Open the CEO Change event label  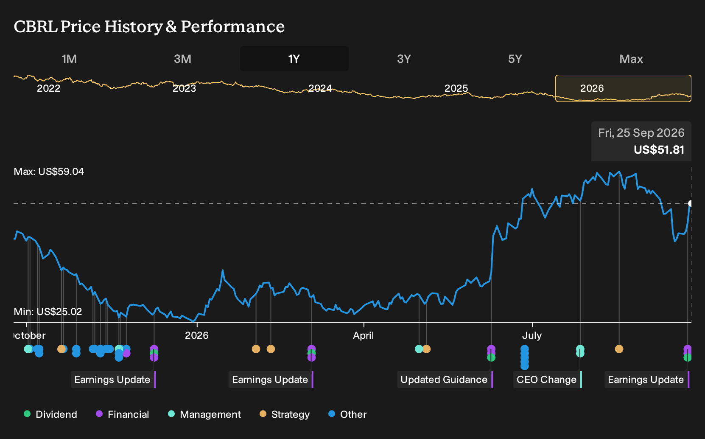point(547,380)
